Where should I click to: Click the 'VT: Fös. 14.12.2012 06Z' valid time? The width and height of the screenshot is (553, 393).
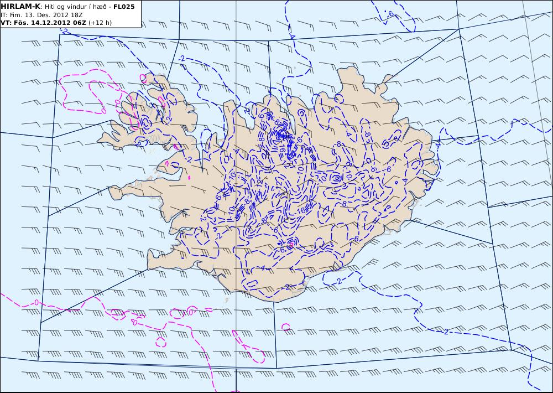[43, 23]
